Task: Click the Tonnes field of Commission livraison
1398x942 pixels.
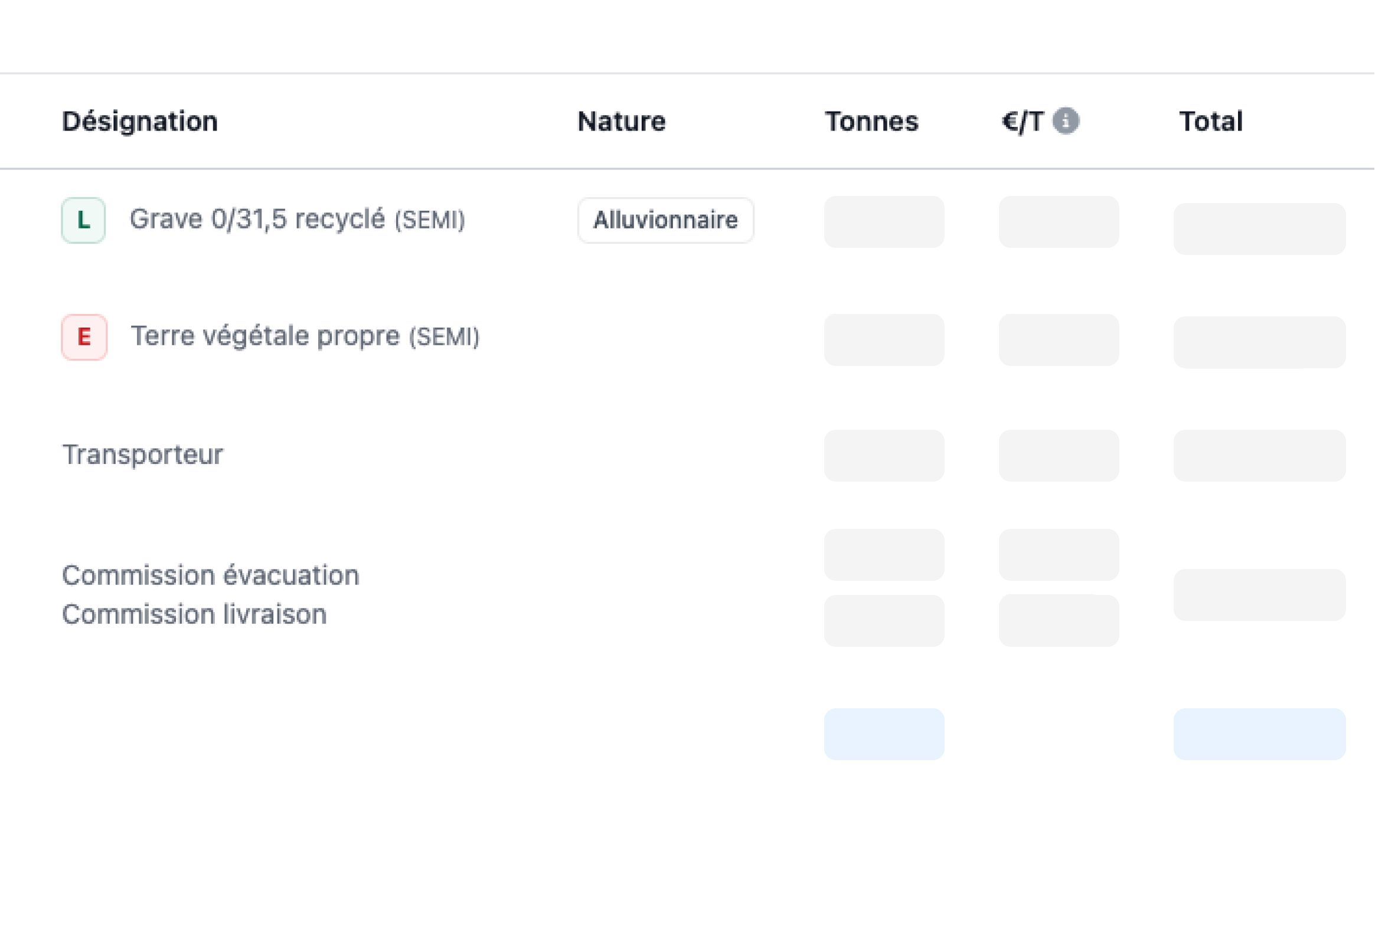Action: (x=885, y=620)
